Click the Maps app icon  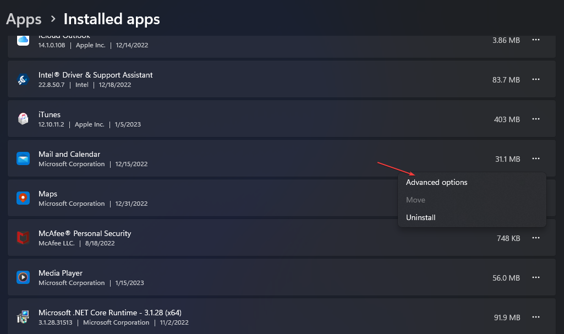(23, 199)
